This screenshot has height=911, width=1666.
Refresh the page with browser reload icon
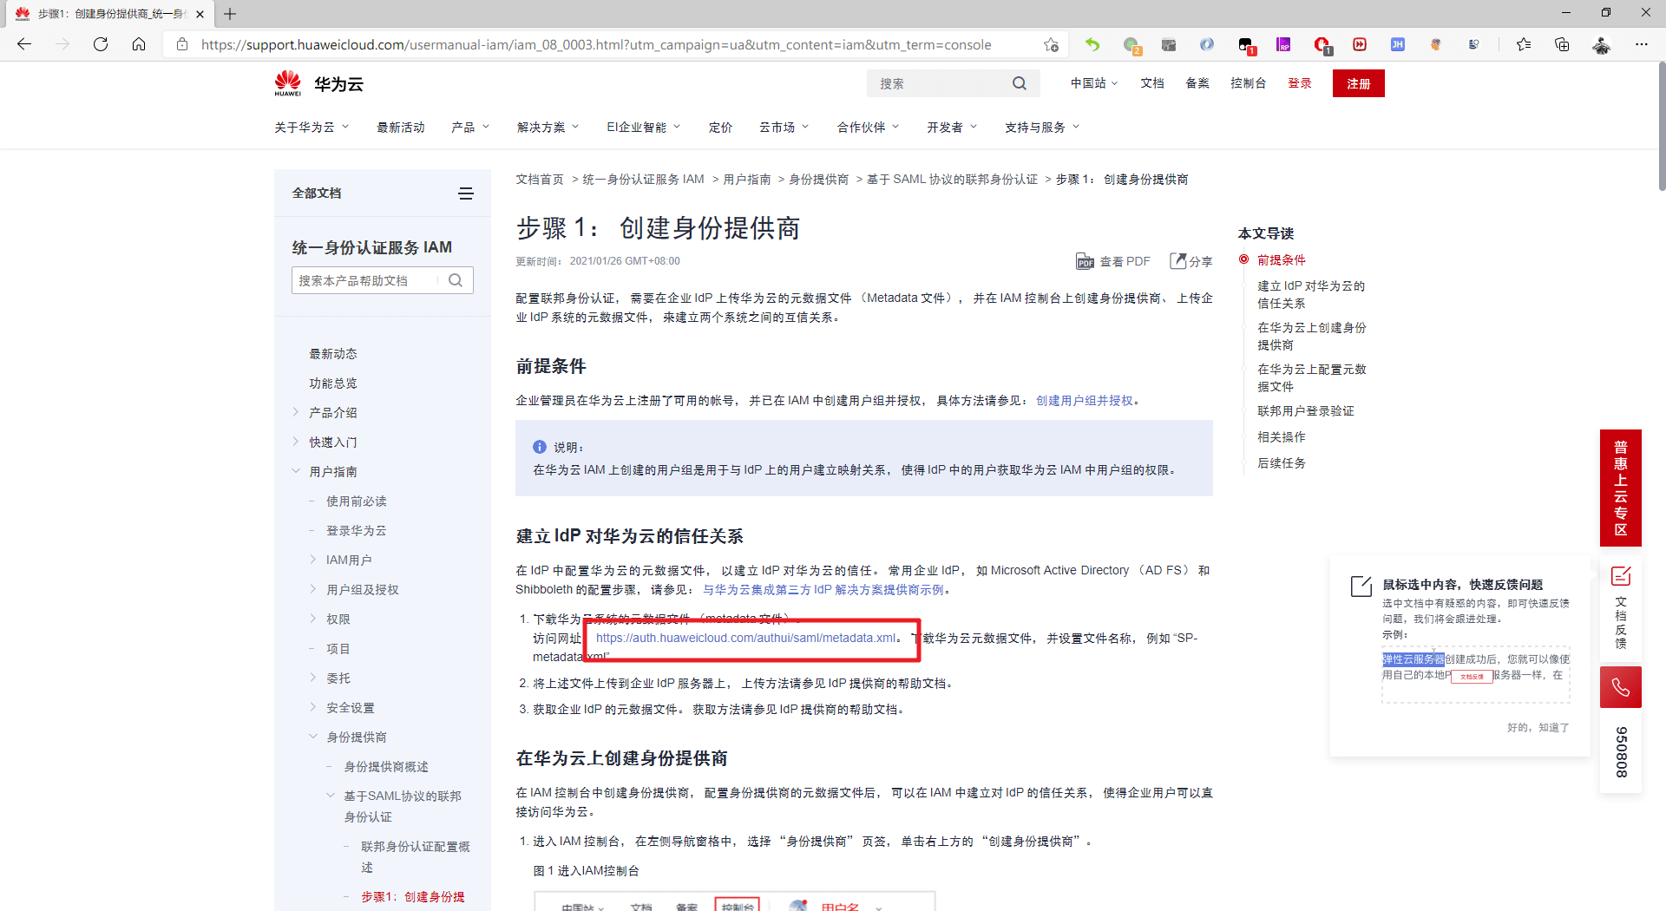click(x=101, y=44)
